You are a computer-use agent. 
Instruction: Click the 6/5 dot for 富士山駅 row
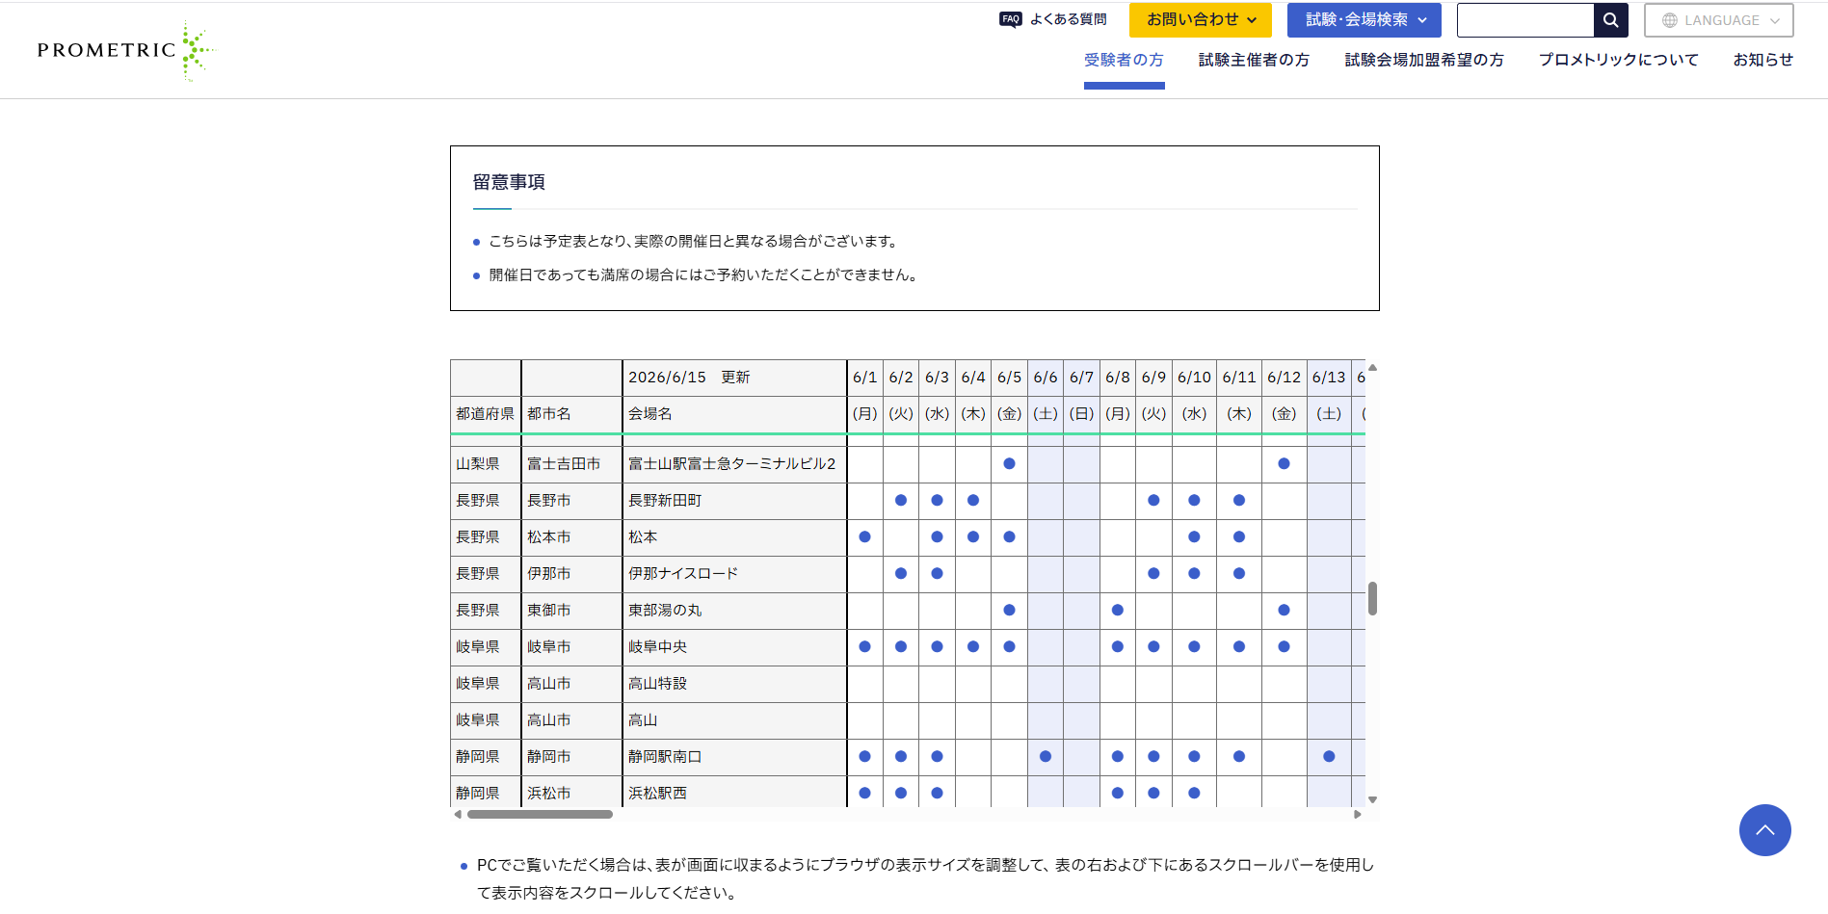[1009, 464]
